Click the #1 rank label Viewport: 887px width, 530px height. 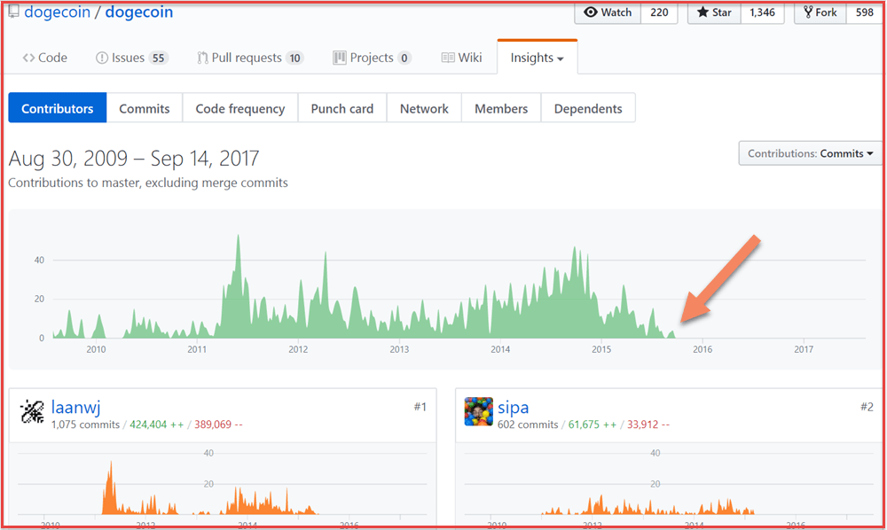[420, 407]
